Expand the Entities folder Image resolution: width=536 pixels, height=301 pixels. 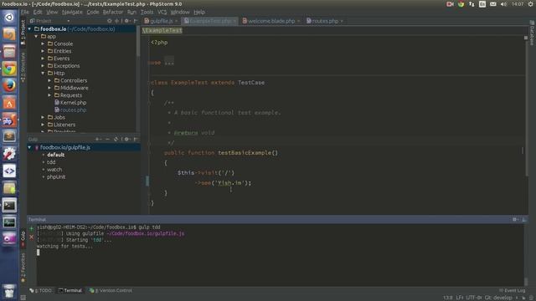[43, 51]
